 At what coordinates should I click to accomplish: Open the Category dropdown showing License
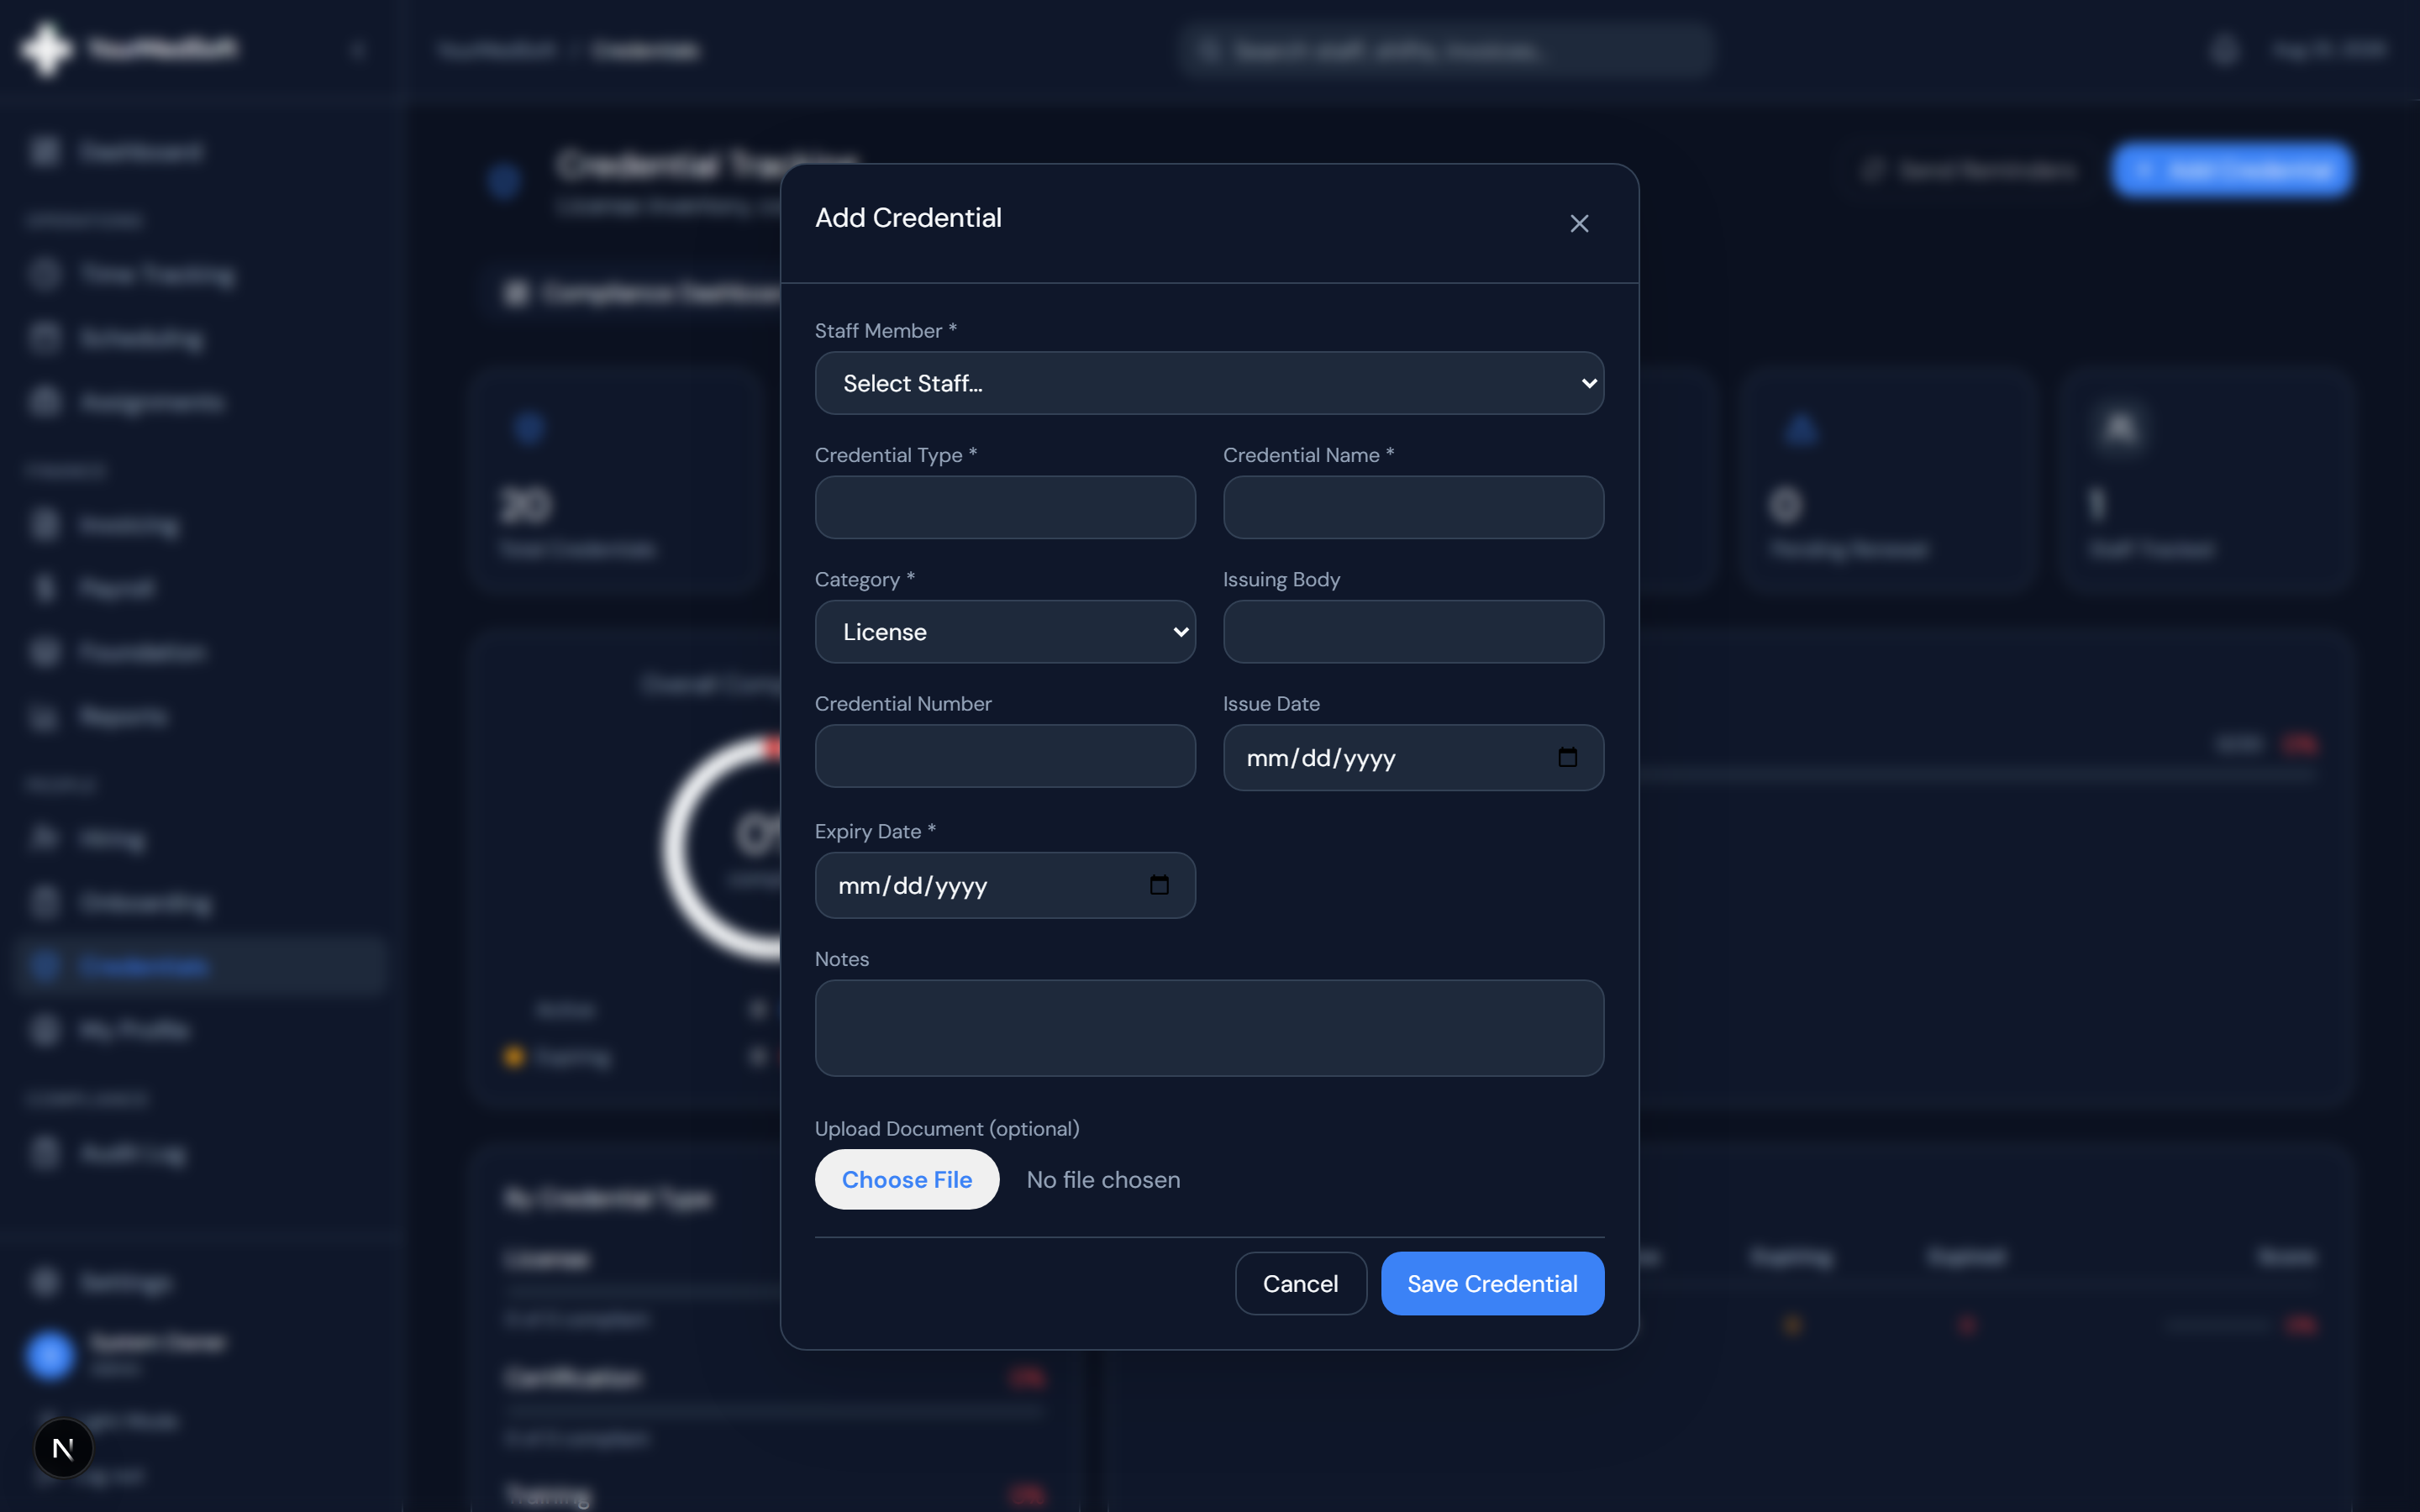pos(1005,632)
